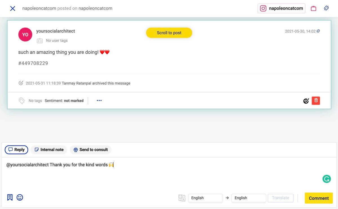Open the yoursocialarchitect username

(55, 31)
